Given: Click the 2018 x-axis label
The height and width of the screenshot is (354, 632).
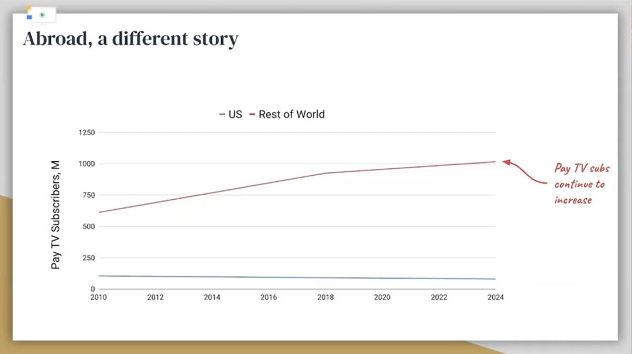Looking at the screenshot, I should [x=325, y=297].
